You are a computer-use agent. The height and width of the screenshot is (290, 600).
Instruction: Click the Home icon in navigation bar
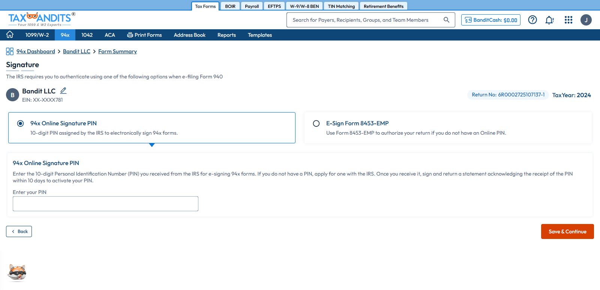point(10,35)
